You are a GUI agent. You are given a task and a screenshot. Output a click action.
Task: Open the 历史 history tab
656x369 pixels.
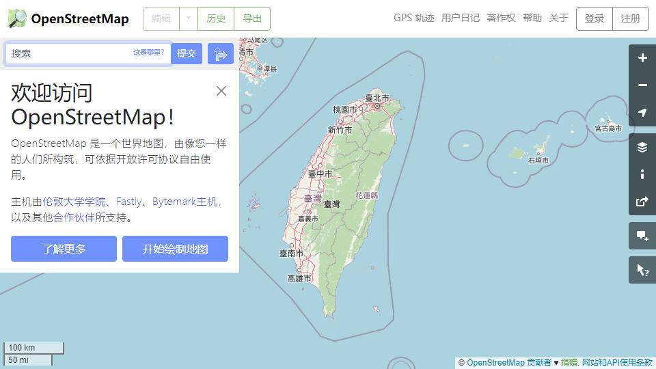pos(216,18)
